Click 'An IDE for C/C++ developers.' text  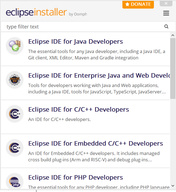coord(59,119)
